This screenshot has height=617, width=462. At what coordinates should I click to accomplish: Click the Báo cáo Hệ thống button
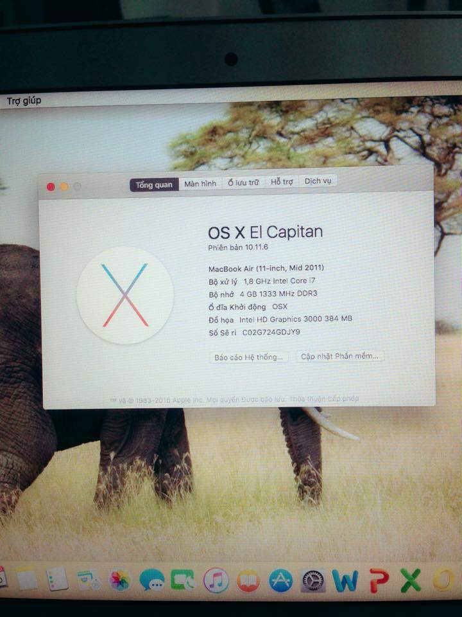point(249,357)
